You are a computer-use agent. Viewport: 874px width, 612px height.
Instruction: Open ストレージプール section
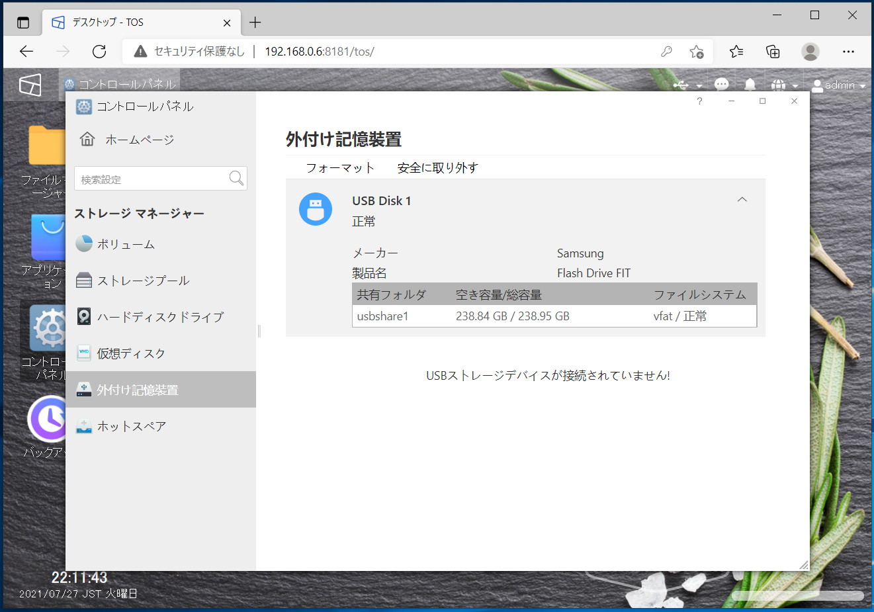143,281
